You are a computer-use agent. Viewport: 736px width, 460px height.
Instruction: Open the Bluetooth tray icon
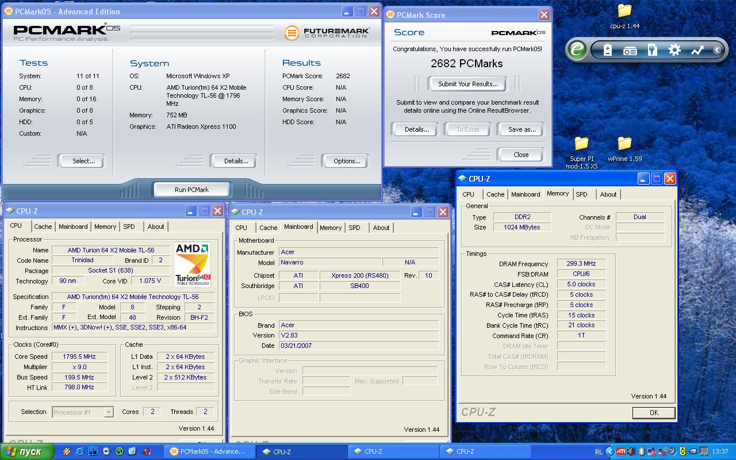click(x=642, y=451)
